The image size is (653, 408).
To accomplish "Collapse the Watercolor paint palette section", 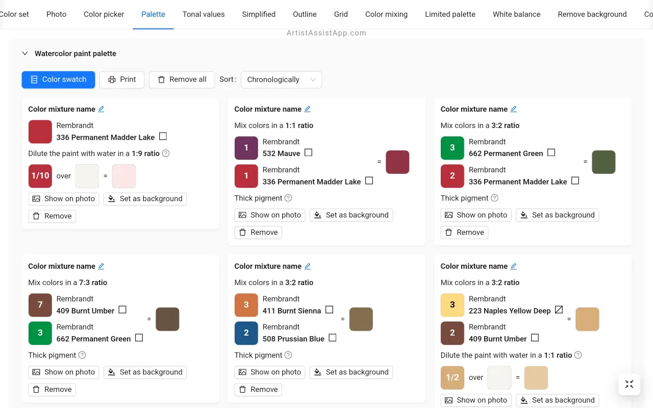I will (x=24, y=54).
